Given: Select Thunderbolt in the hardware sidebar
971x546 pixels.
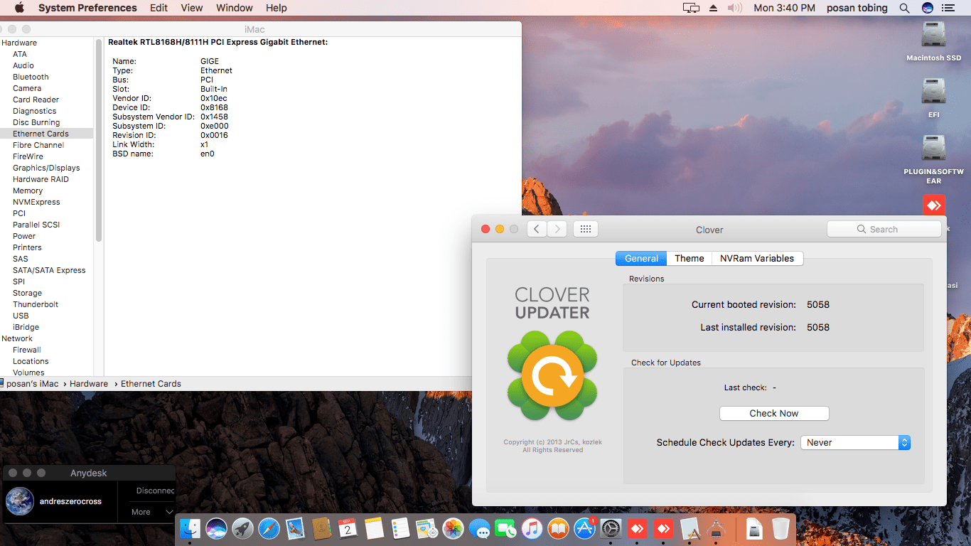Looking at the screenshot, I should click(x=36, y=304).
